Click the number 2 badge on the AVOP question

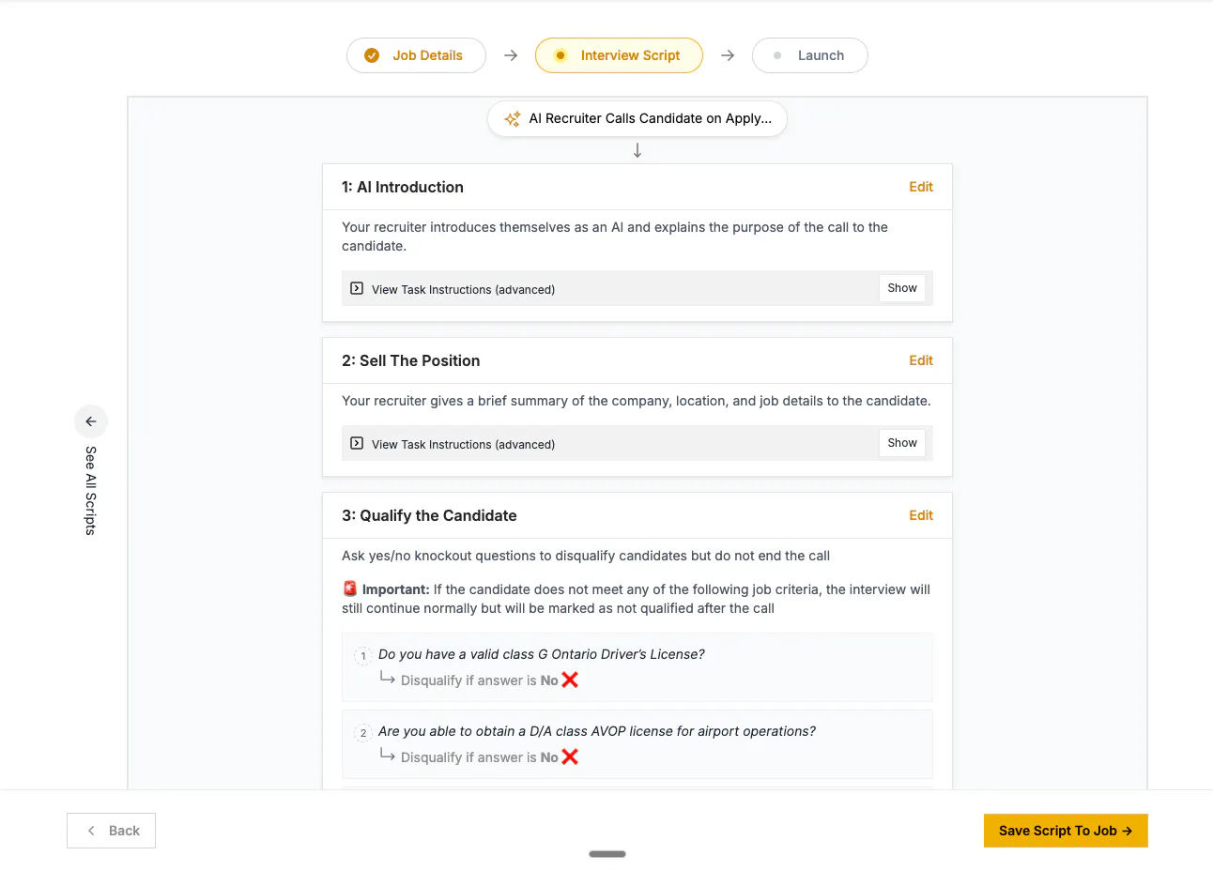[363, 733]
